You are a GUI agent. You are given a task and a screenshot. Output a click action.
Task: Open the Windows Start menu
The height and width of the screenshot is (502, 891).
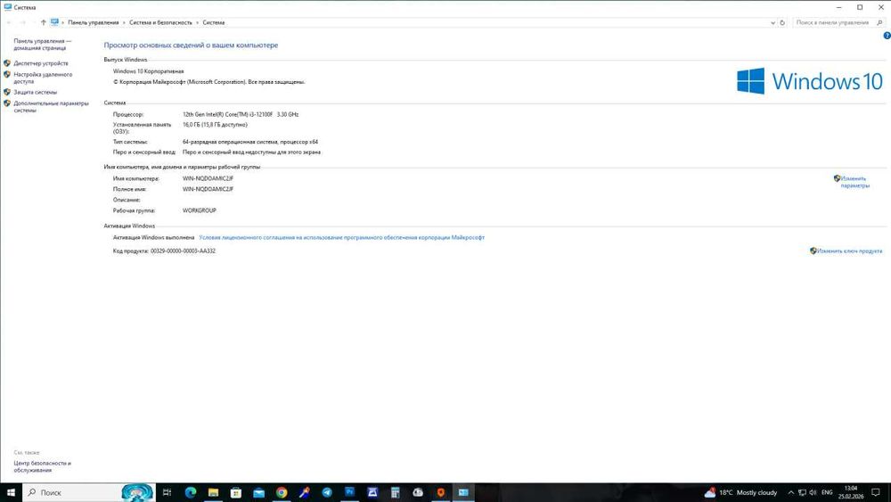point(11,492)
